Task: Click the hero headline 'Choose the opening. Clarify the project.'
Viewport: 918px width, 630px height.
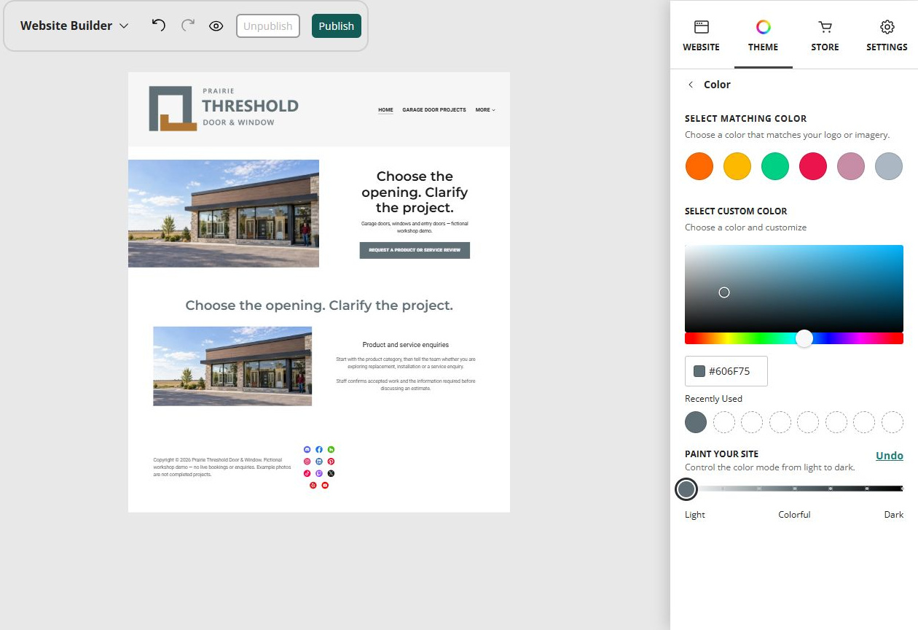Action: [415, 192]
